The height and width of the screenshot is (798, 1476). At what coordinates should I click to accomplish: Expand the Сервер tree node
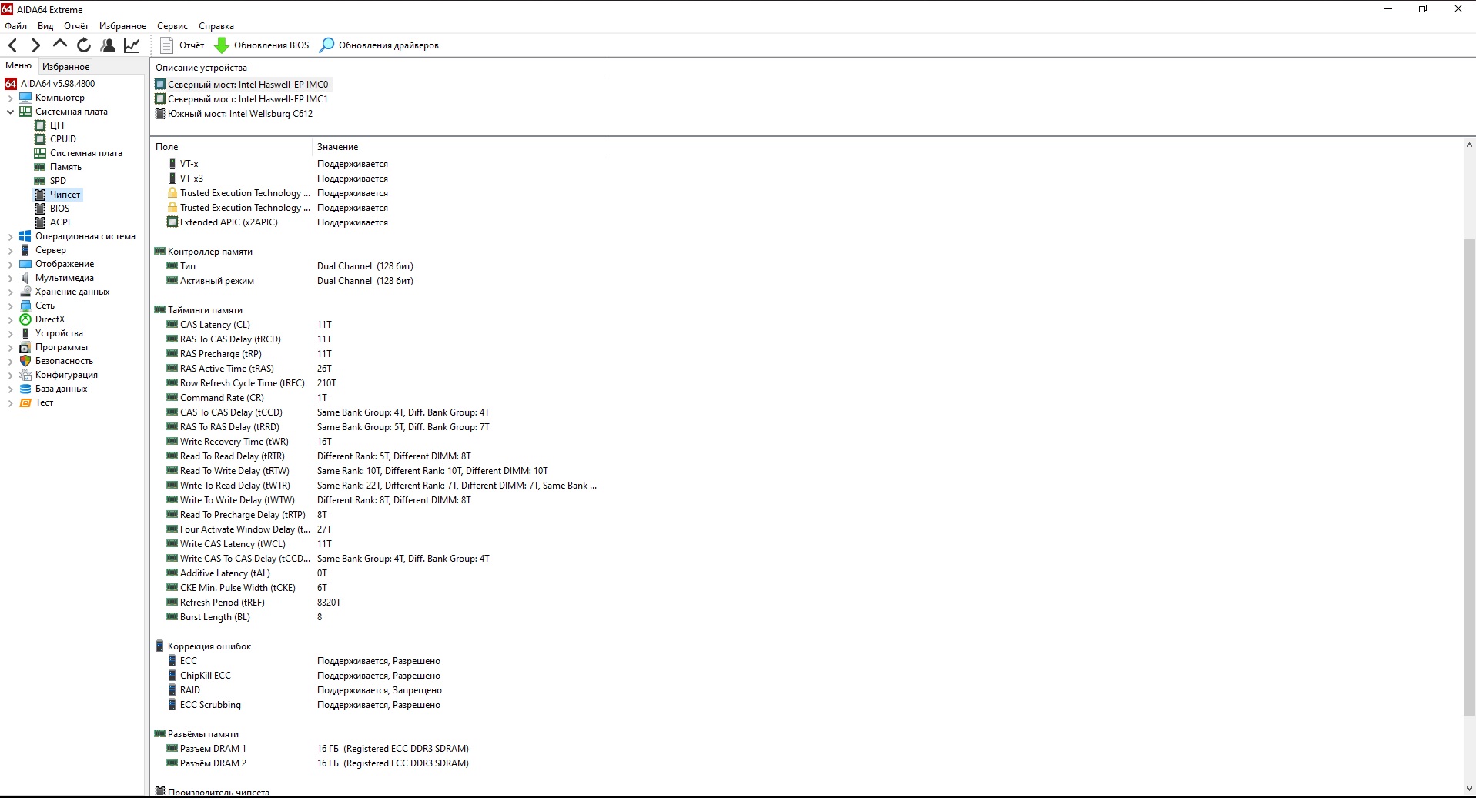[x=10, y=251]
